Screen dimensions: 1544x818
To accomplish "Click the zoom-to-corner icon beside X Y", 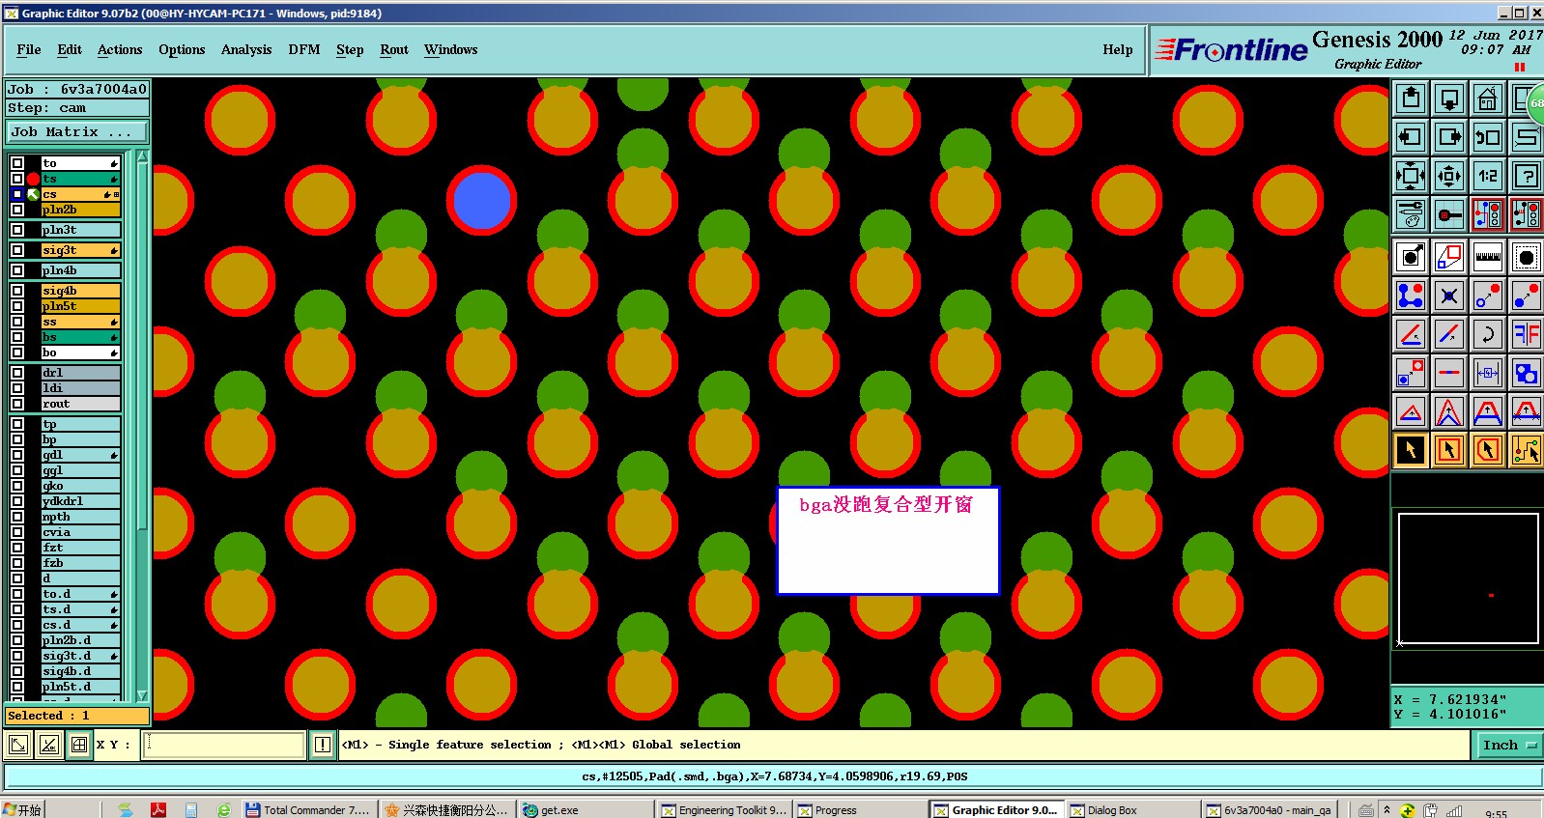I will pyautogui.click(x=18, y=745).
